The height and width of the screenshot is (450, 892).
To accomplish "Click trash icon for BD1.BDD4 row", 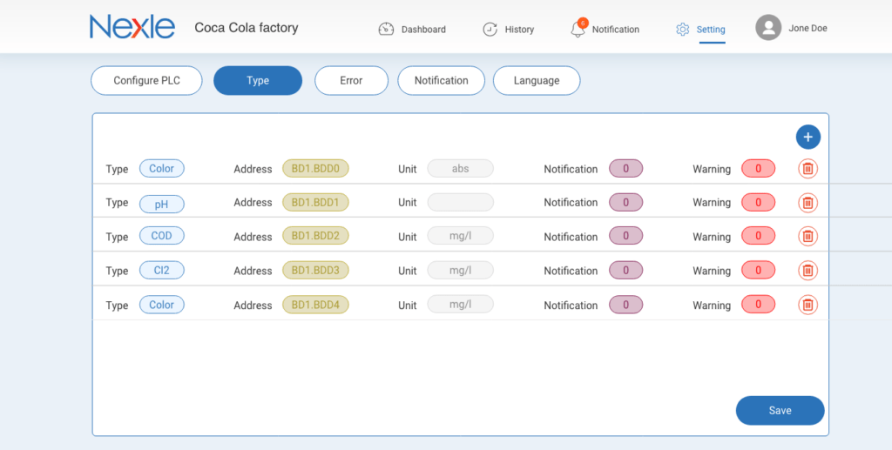I will point(808,305).
